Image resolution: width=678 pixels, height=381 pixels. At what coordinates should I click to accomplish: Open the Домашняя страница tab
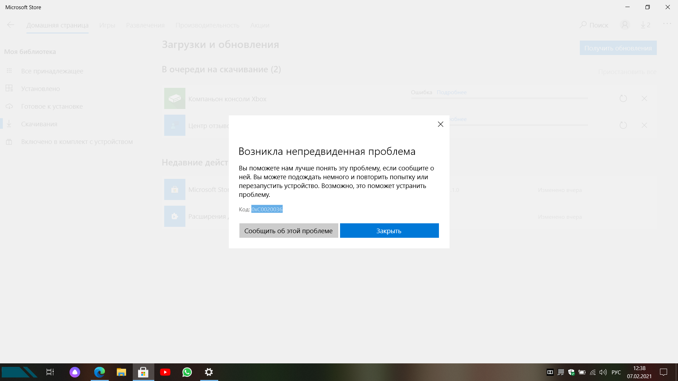(x=58, y=25)
